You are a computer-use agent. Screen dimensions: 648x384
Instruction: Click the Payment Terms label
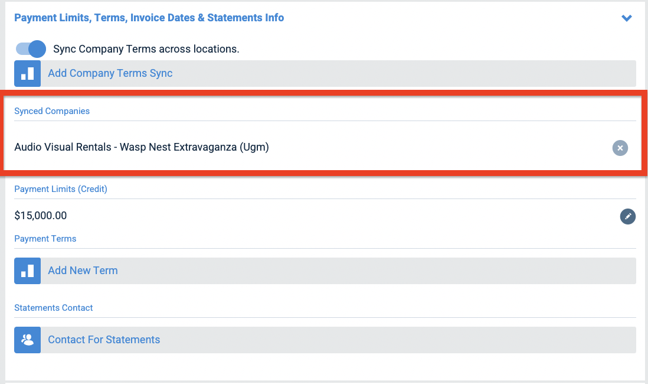coord(45,239)
